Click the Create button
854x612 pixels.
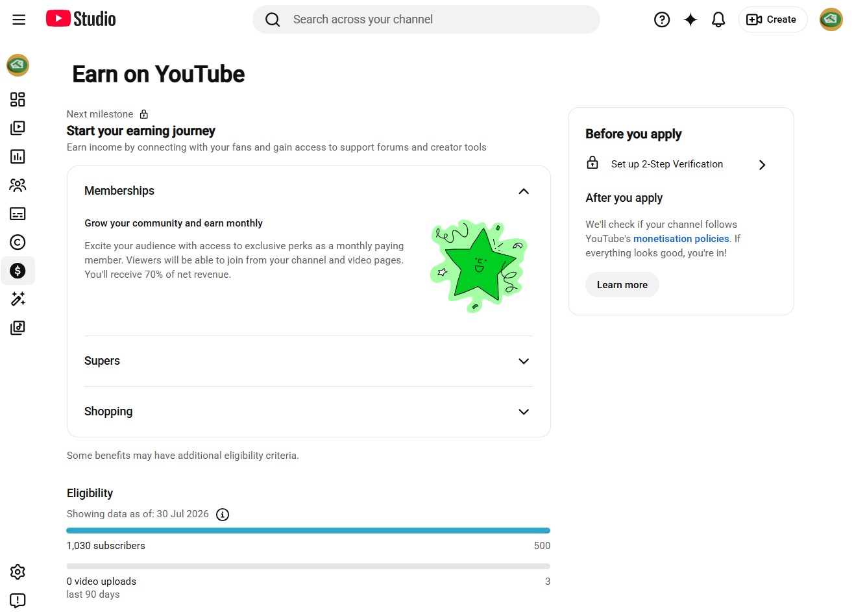pyautogui.click(x=773, y=19)
